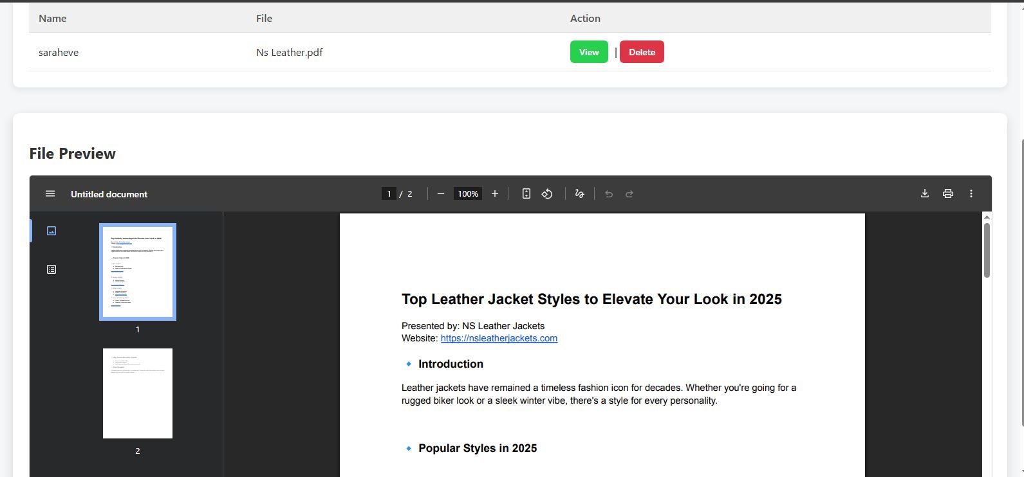The image size is (1024, 477).
Task: Select page 2 thumbnail
Action: 138,393
